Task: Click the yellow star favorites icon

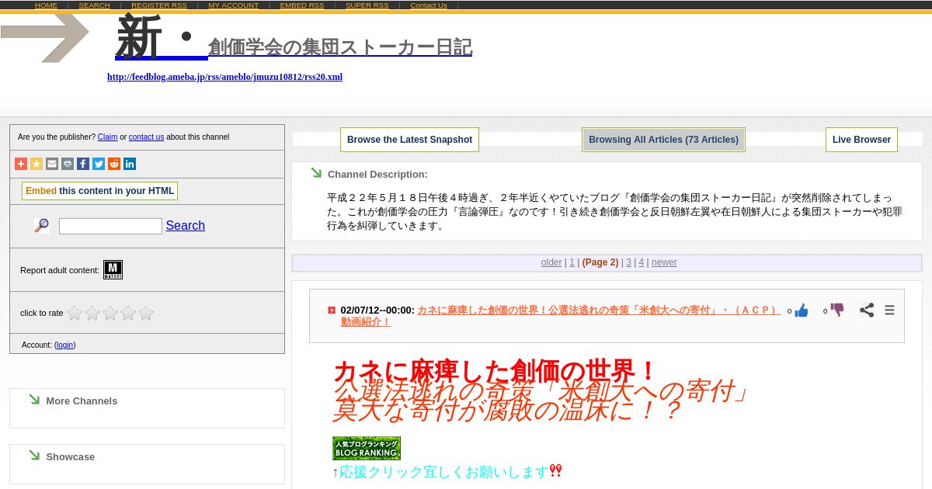Action: 37,164
